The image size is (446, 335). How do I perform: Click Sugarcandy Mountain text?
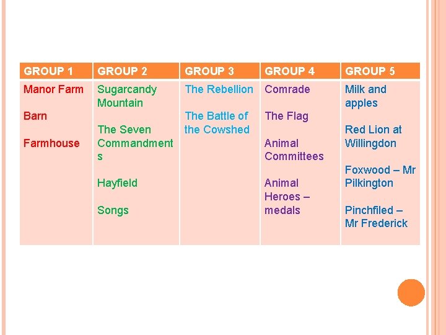click(127, 96)
